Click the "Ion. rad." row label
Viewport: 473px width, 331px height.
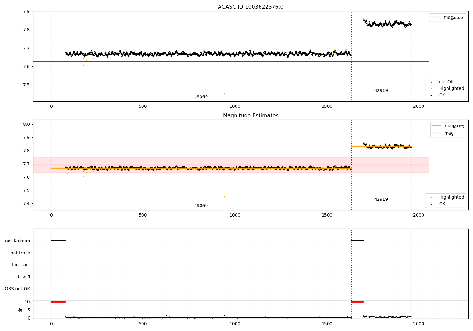click(x=21, y=265)
